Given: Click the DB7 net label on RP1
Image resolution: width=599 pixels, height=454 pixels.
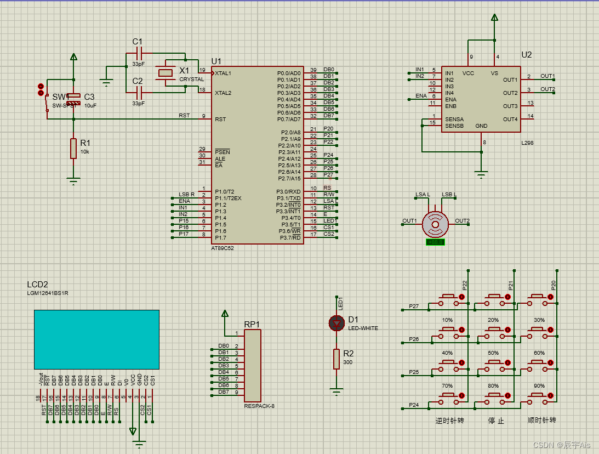Looking at the screenshot, I should point(224,391).
